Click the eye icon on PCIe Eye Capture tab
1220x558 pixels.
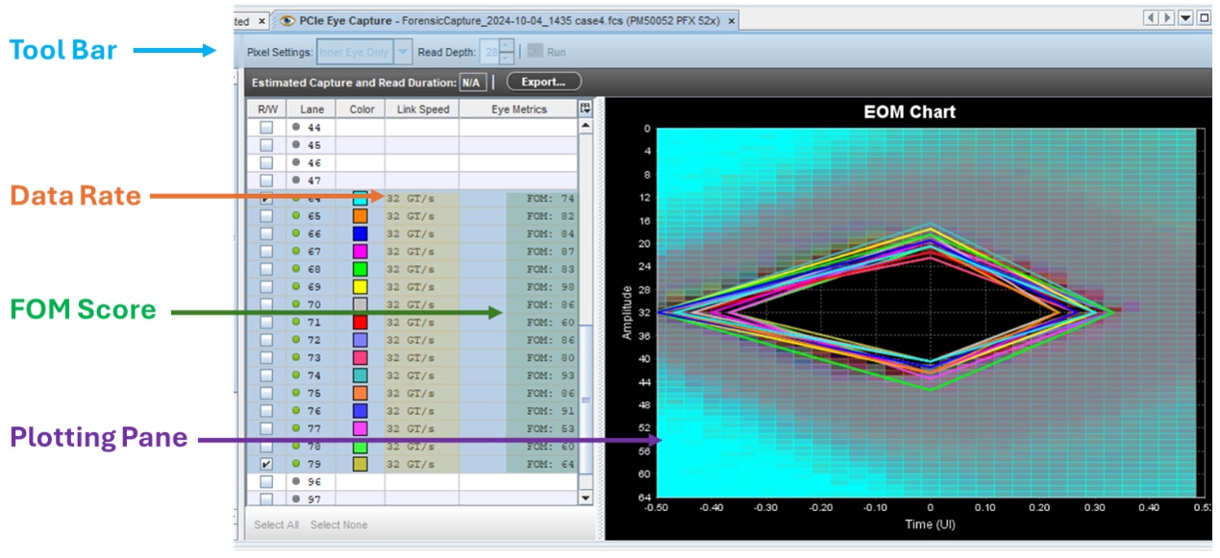tap(286, 20)
